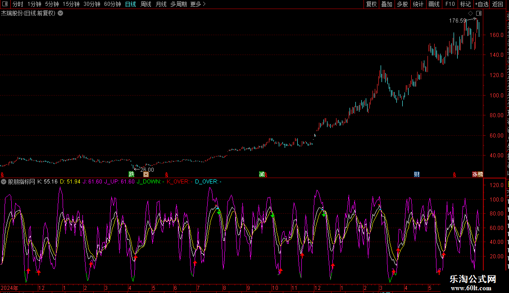
Task: Click the K_OVER: - label
Action: pyautogui.click(x=180, y=182)
